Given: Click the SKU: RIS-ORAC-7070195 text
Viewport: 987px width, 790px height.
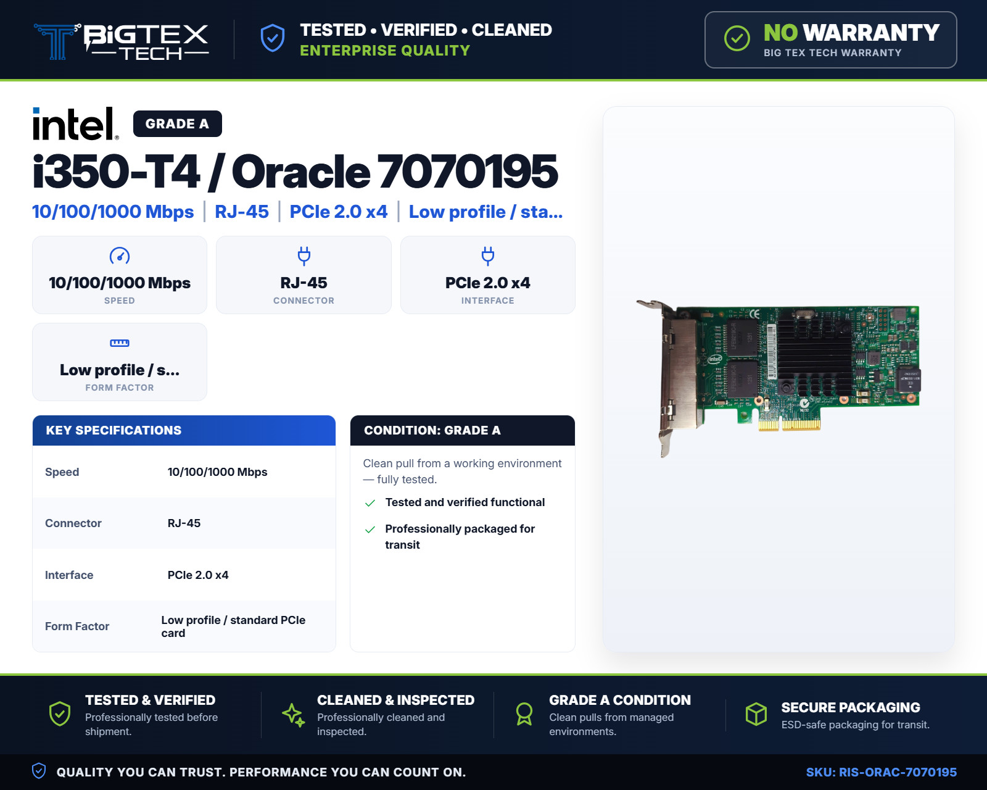Looking at the screenshot, I should 882,772.
